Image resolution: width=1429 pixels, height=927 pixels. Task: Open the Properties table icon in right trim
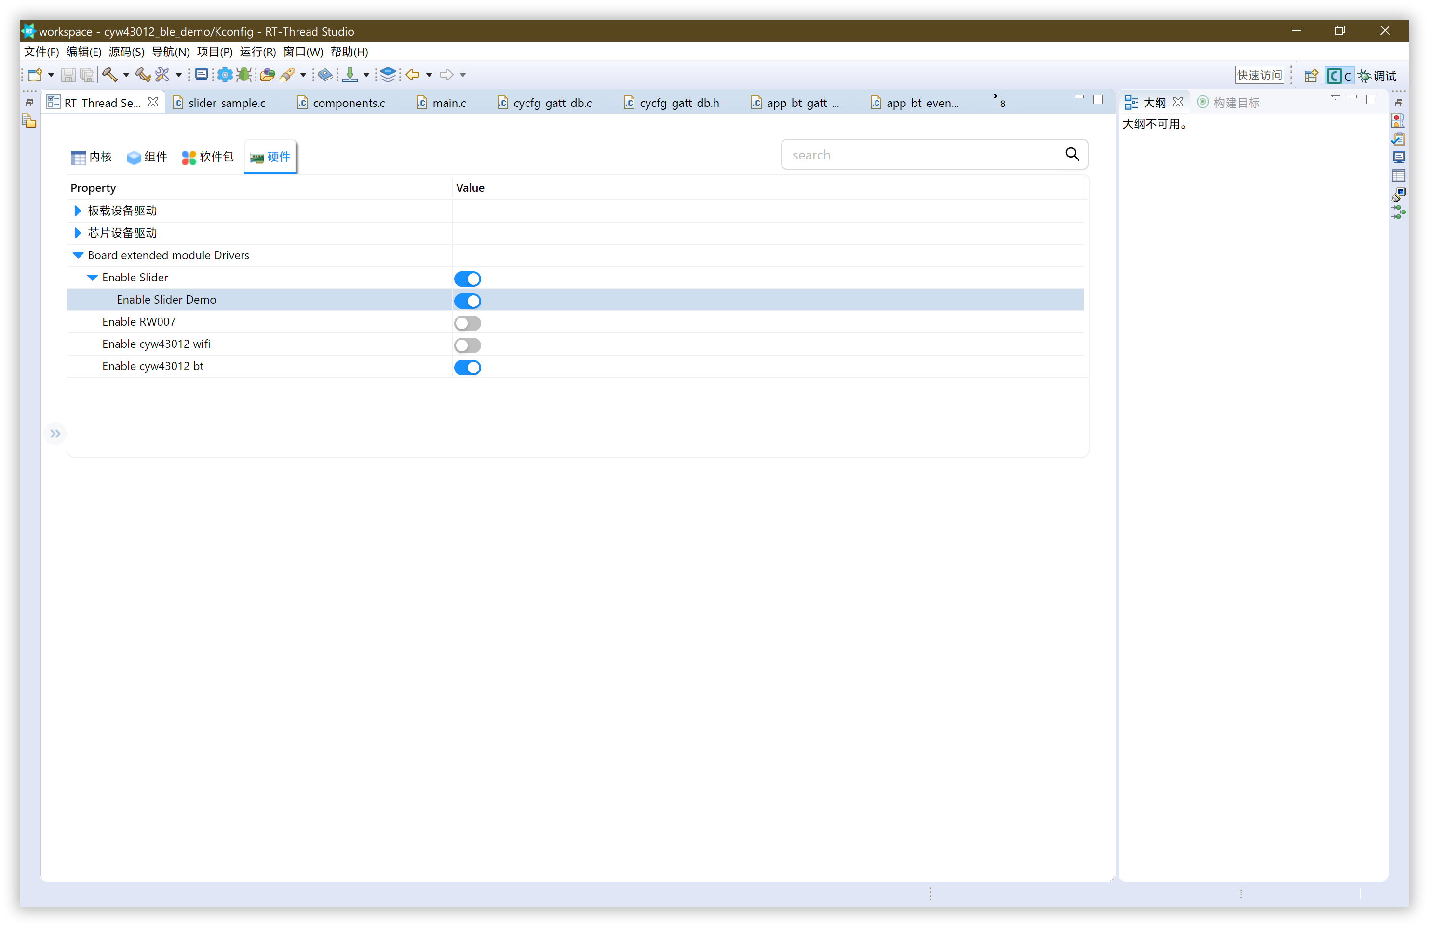coord(1398,176)
